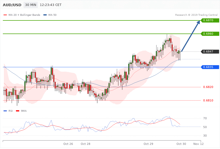The width and height of the screenshot is (220, 149).
Task: Click the Nov 12 date axis label
Action: tap(199, 144)
